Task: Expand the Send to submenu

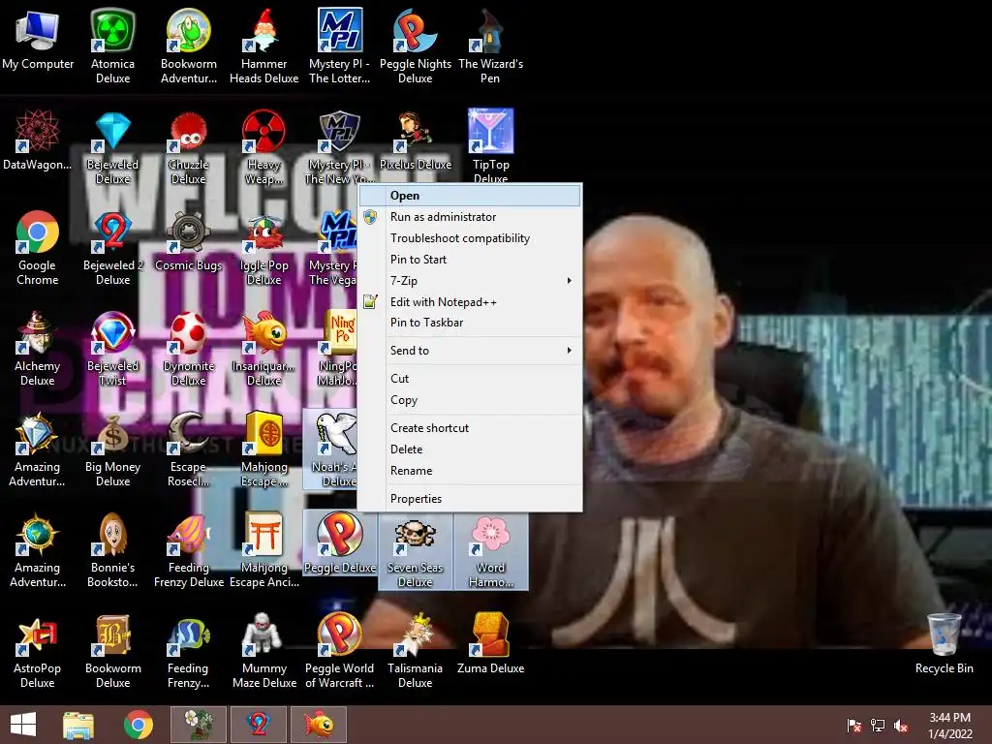Action: (470, 351)
